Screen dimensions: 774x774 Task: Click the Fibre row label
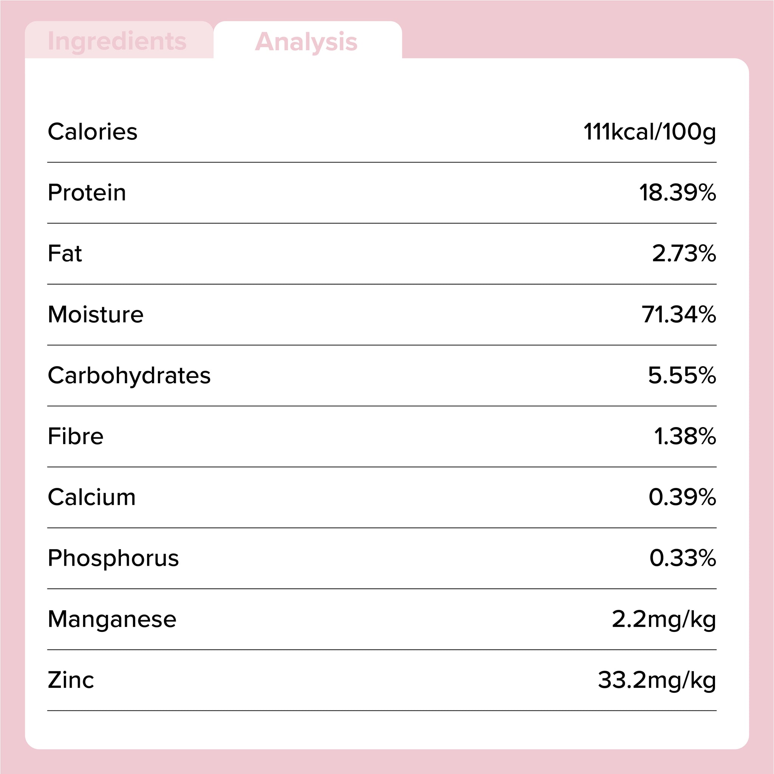[x=76, y=436]
